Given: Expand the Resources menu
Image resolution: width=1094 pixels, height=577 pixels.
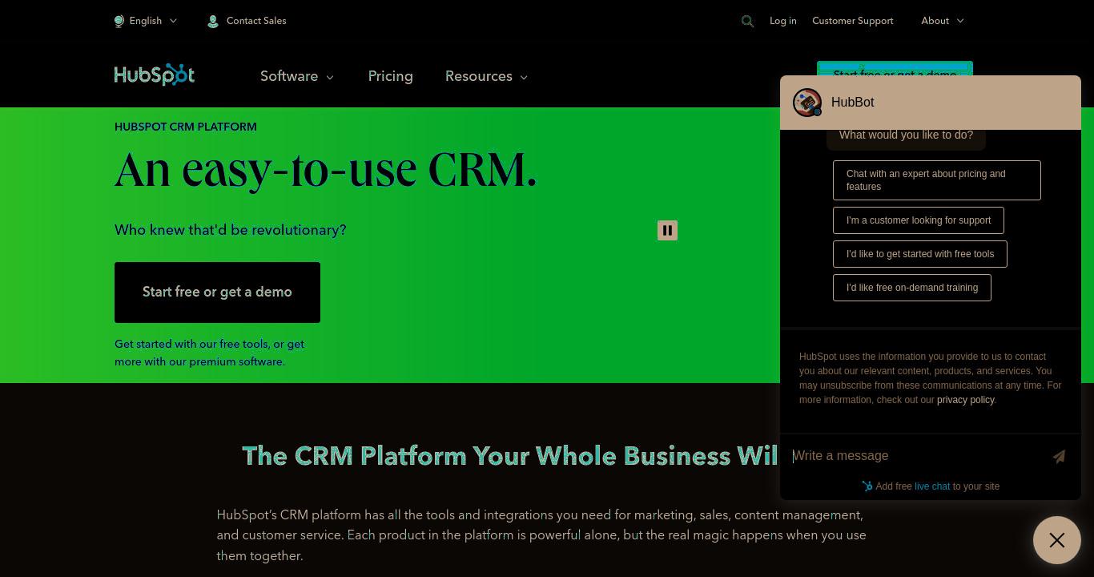Looking at the screenshot, I should 486,76.
